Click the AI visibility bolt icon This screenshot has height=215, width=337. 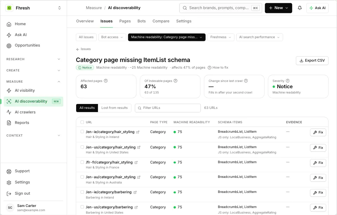click(9, 91)
